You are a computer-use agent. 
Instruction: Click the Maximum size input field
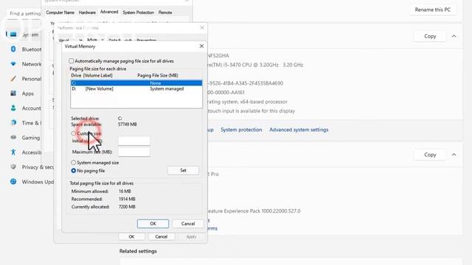[x=134, y=152]
